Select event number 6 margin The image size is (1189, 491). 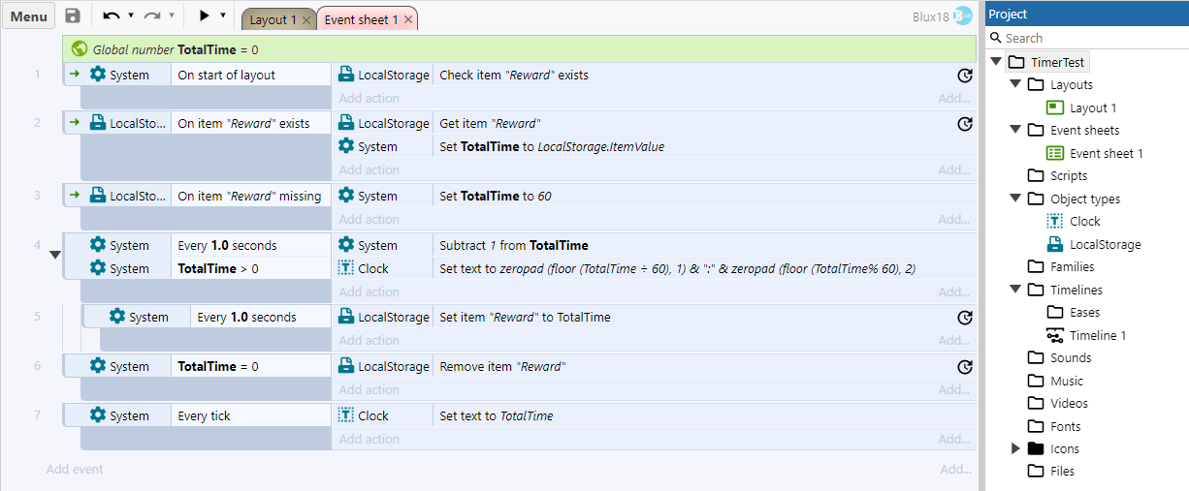(38, 366)
